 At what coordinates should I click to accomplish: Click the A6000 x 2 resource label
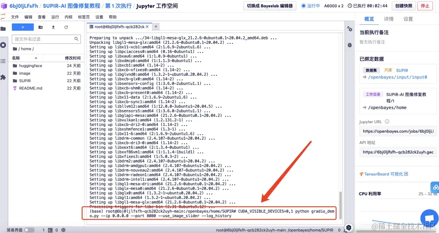(334, 6)
